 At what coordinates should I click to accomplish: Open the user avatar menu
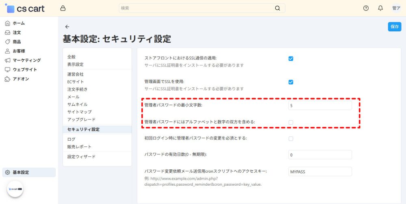point(396,8)
